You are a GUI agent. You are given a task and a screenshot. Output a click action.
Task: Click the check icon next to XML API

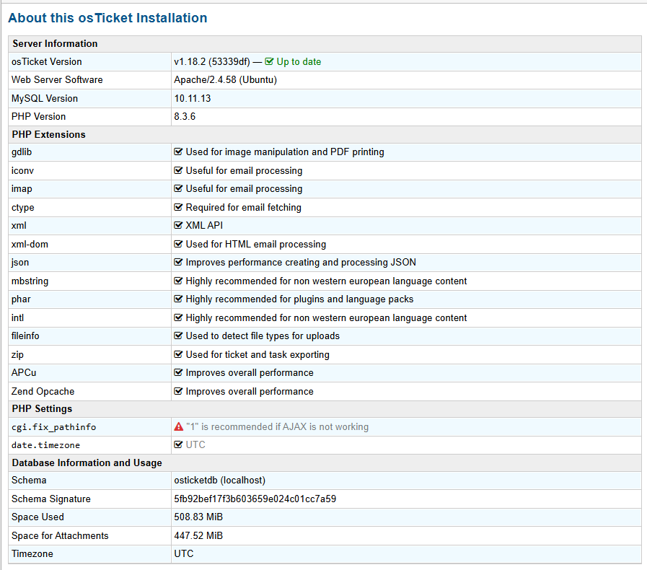click(x=179, y=225)
